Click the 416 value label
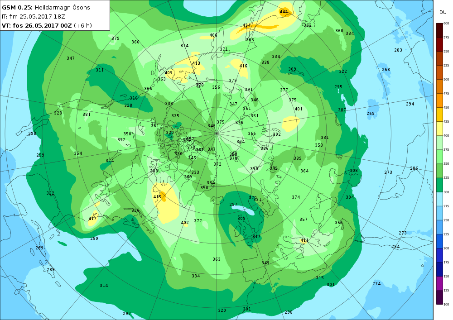The height and width of the screenshot is (320, 453). click(x=243, y=66)
